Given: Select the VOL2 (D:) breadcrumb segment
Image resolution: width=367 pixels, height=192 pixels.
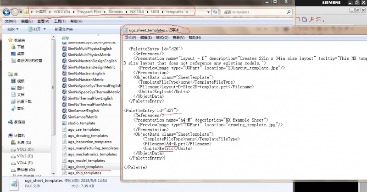Looking at the screenshot, I should [61, 12].
